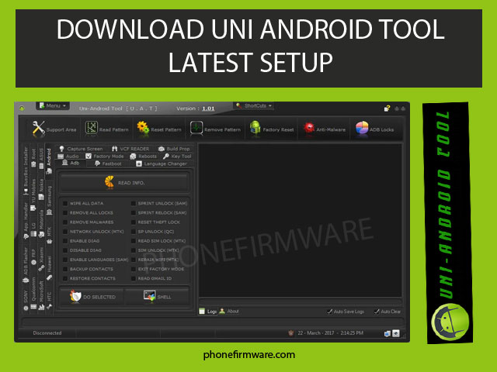The image size is (497, 372).
Task: Tick the BACKUP CONTACTS checkbox
Action: click(65, 269)
